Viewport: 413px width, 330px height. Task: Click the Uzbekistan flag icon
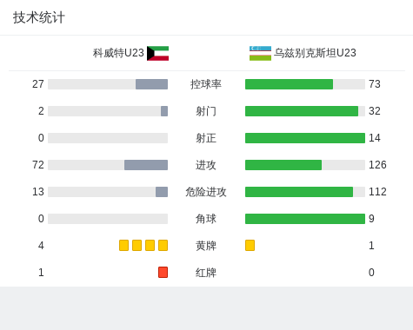[x=260, y=53]
